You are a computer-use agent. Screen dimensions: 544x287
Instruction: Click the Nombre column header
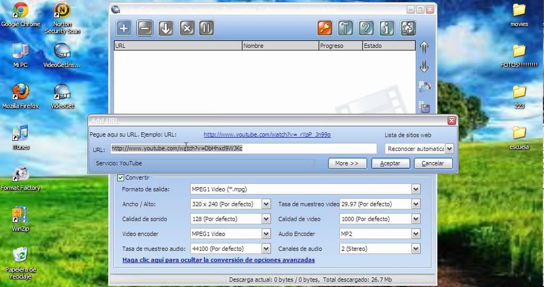(x=281, y=46)
